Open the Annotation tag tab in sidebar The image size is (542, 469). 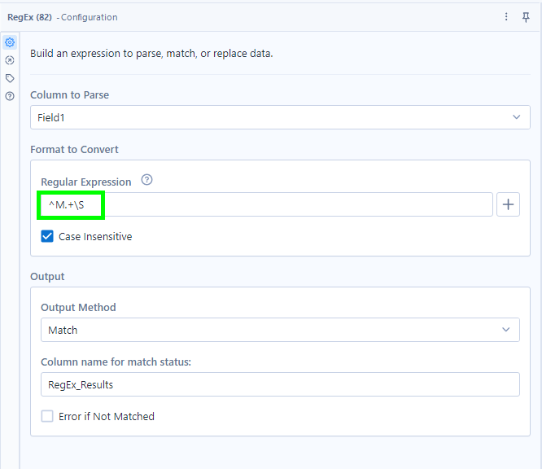point(10,78)
